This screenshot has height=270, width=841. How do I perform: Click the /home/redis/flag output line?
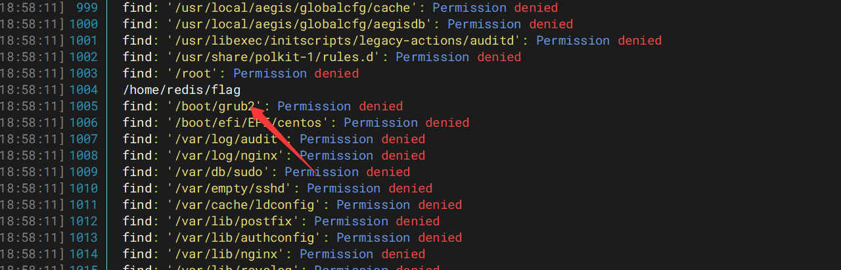pyautogui.click(x=181, y=90)
